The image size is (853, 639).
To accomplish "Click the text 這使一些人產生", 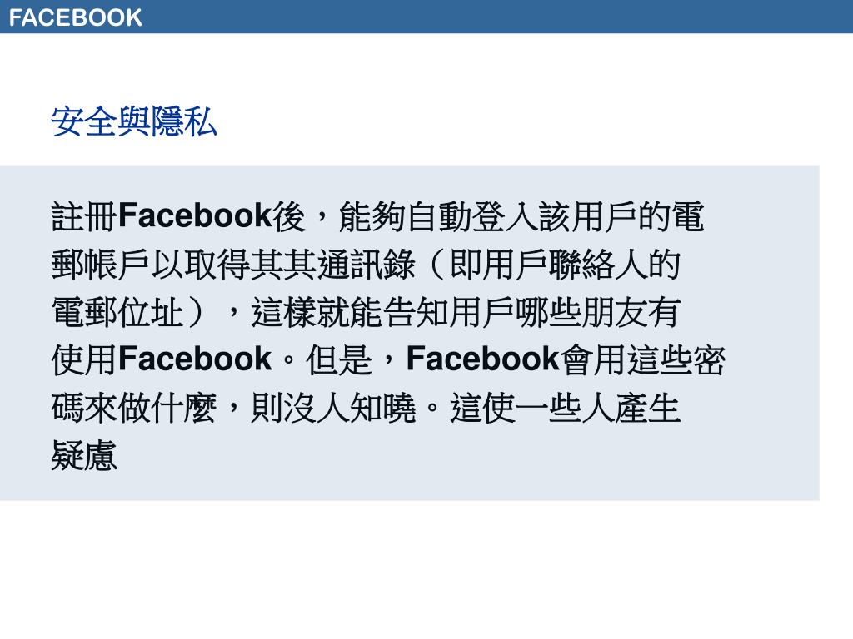I will click(566, 408).
